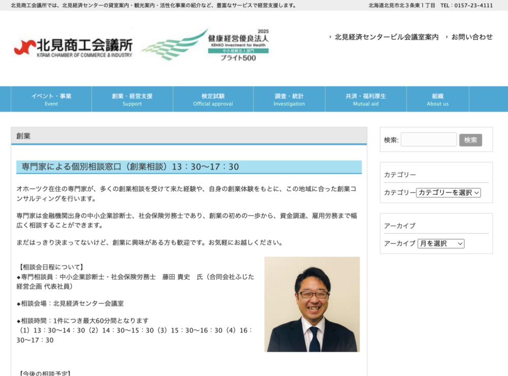
Task: Click the ◆相談会場：北見経済センター会議室 line
Action: [x=70, y=303]
